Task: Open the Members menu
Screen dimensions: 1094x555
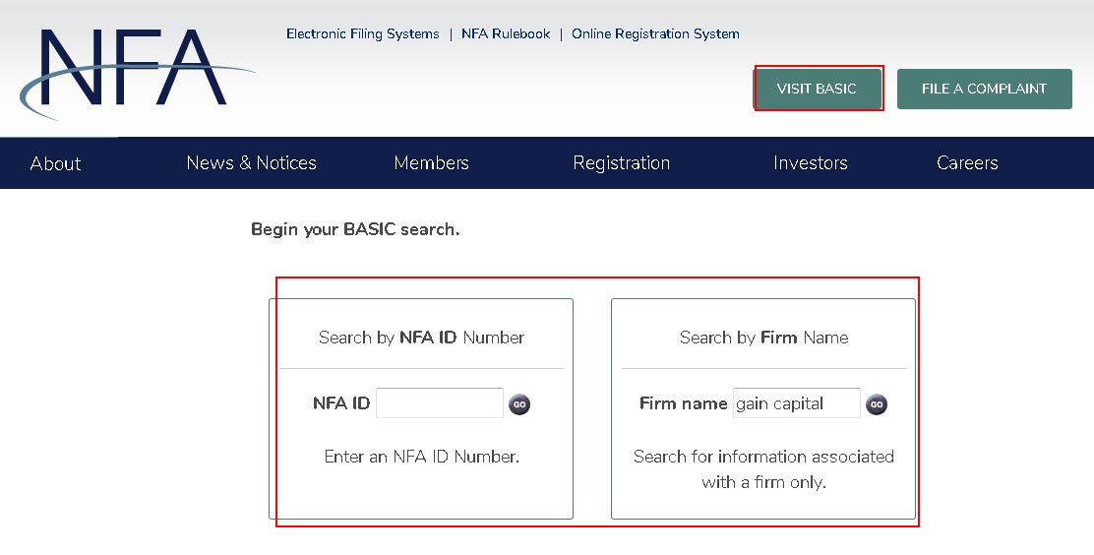Action: click(431, 162)
